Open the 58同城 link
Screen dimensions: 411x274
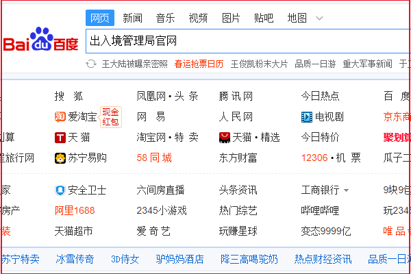[154, 158]
